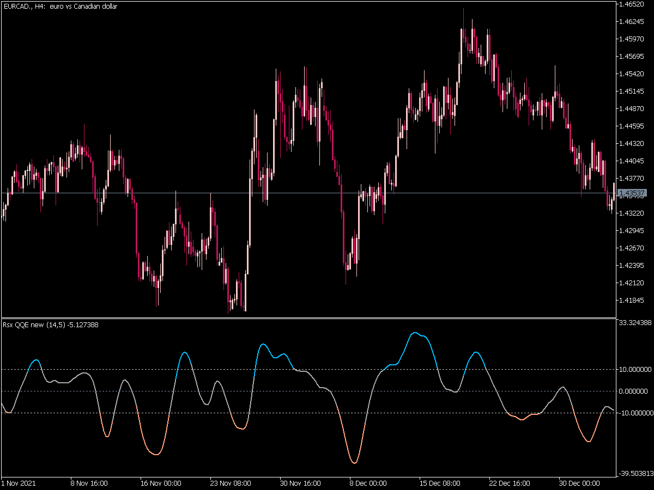Click the 1.45420 price scale value
The image size is (654, 490).
[632, 74]
